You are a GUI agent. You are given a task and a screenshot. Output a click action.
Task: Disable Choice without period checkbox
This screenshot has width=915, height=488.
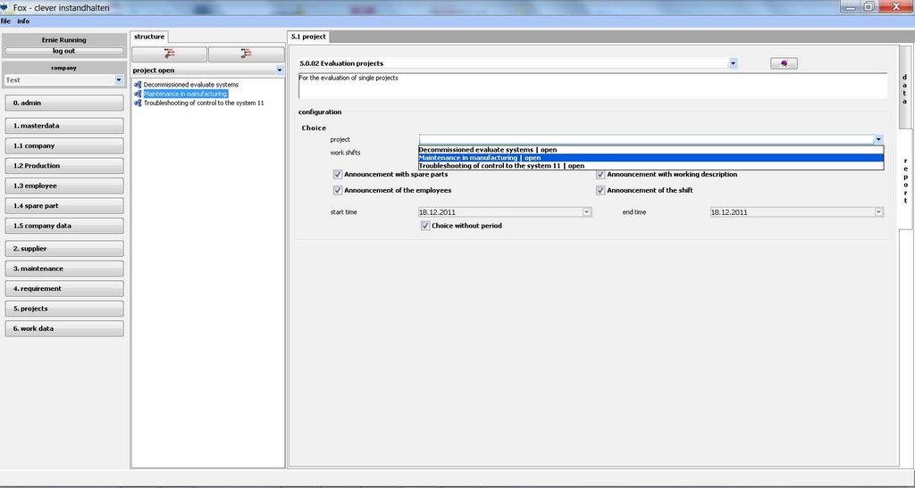tap(425, 226)
